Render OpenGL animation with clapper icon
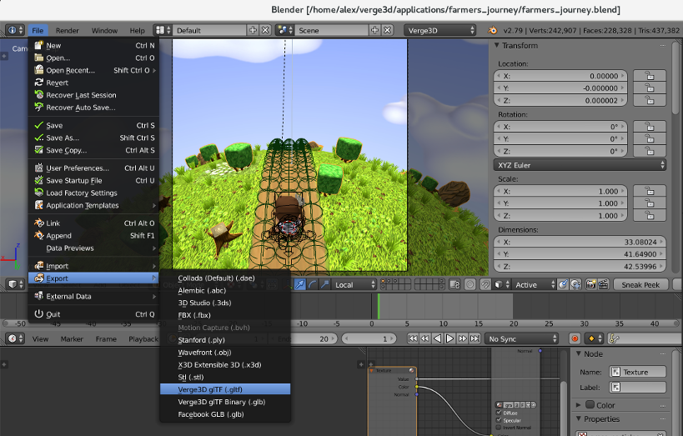This screenshot has width=683, height=436. pyautogui.click(x=603, y=284)
